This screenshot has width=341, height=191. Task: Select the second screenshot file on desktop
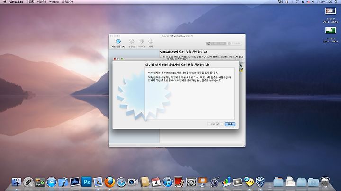point(331,30)
